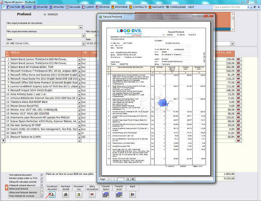Create a new document with Document nou icon
Image resolution: width=261 pixels, height=201 pixels.
coord(79,195)
